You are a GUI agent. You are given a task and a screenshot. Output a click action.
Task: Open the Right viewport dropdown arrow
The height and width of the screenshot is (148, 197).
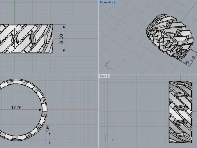pos(108,76)
